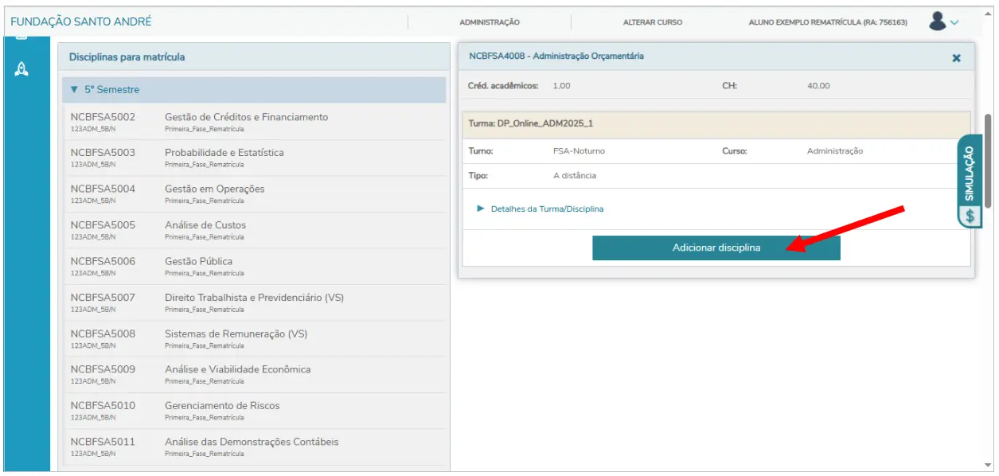Click the rocket icon in the sidebar
Viewport: 999px width, 476px height.
(x=22, y=69)
